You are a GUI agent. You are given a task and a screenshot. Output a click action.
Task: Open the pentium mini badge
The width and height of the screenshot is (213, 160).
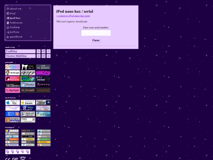click(28, 145)
